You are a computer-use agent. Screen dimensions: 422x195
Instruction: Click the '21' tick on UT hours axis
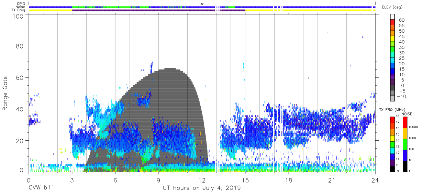click(332, 180)
